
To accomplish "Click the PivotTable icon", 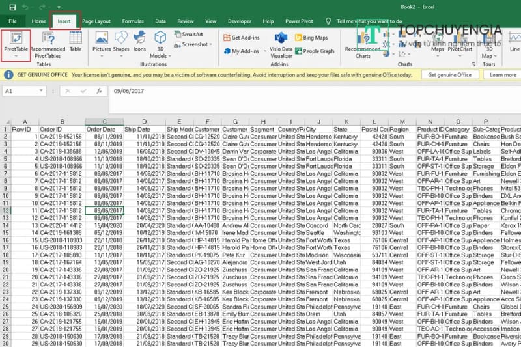I will coord(16,39).
